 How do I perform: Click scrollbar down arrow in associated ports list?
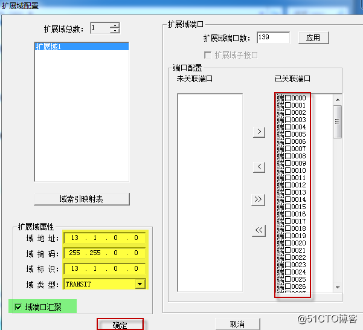338,287
